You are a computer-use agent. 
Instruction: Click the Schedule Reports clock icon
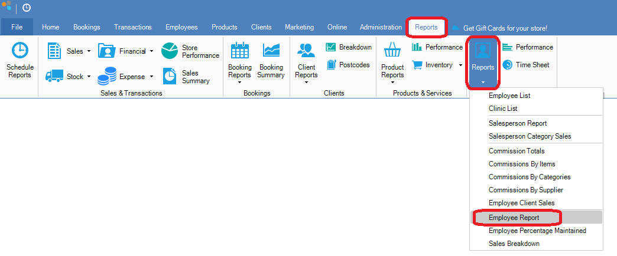point(20,51)
